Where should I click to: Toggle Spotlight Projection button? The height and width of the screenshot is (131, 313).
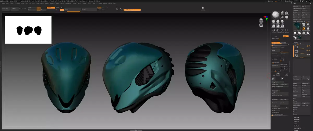132,10
